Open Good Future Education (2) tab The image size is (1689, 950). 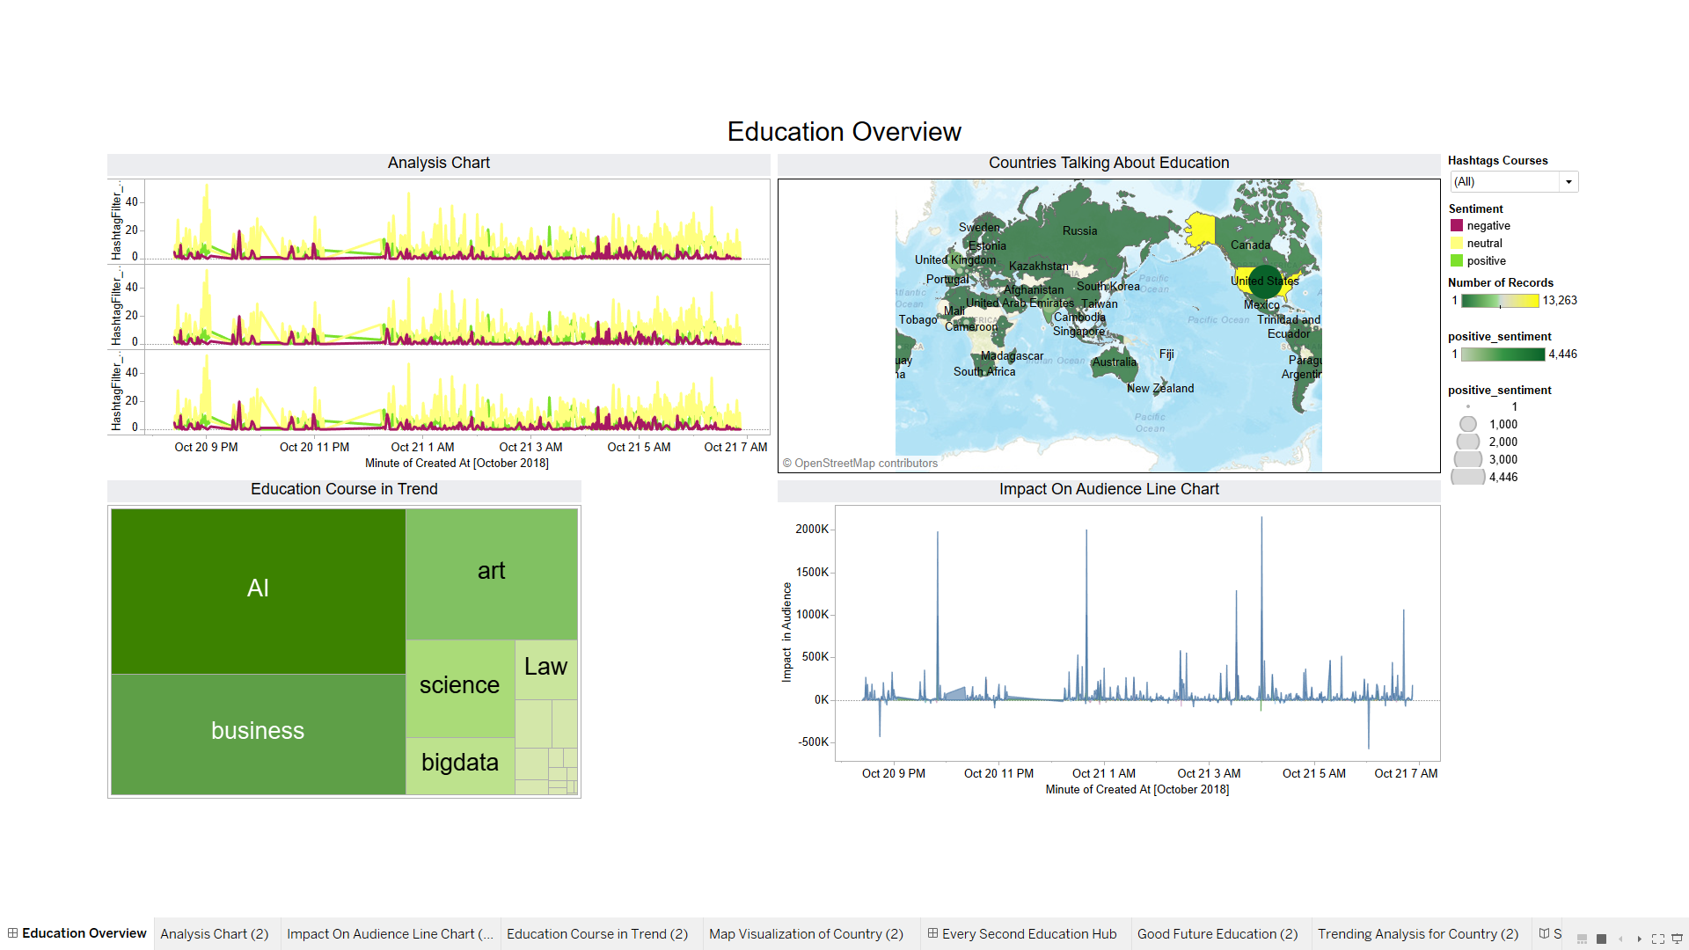coord(1217,933)
